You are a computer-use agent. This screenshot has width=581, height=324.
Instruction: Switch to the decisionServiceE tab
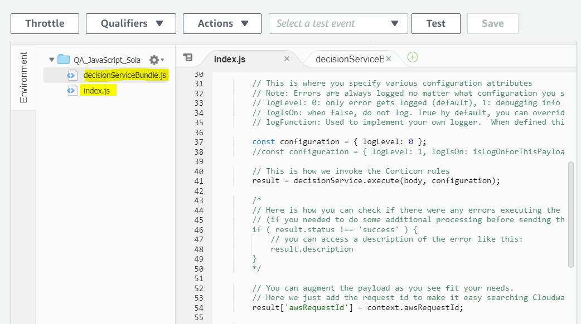click(349, 59)
